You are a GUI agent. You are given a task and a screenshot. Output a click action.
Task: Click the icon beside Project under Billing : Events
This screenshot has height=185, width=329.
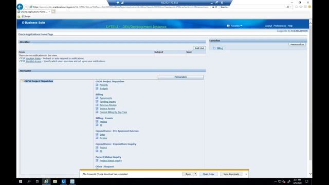(x=97, y=121)
